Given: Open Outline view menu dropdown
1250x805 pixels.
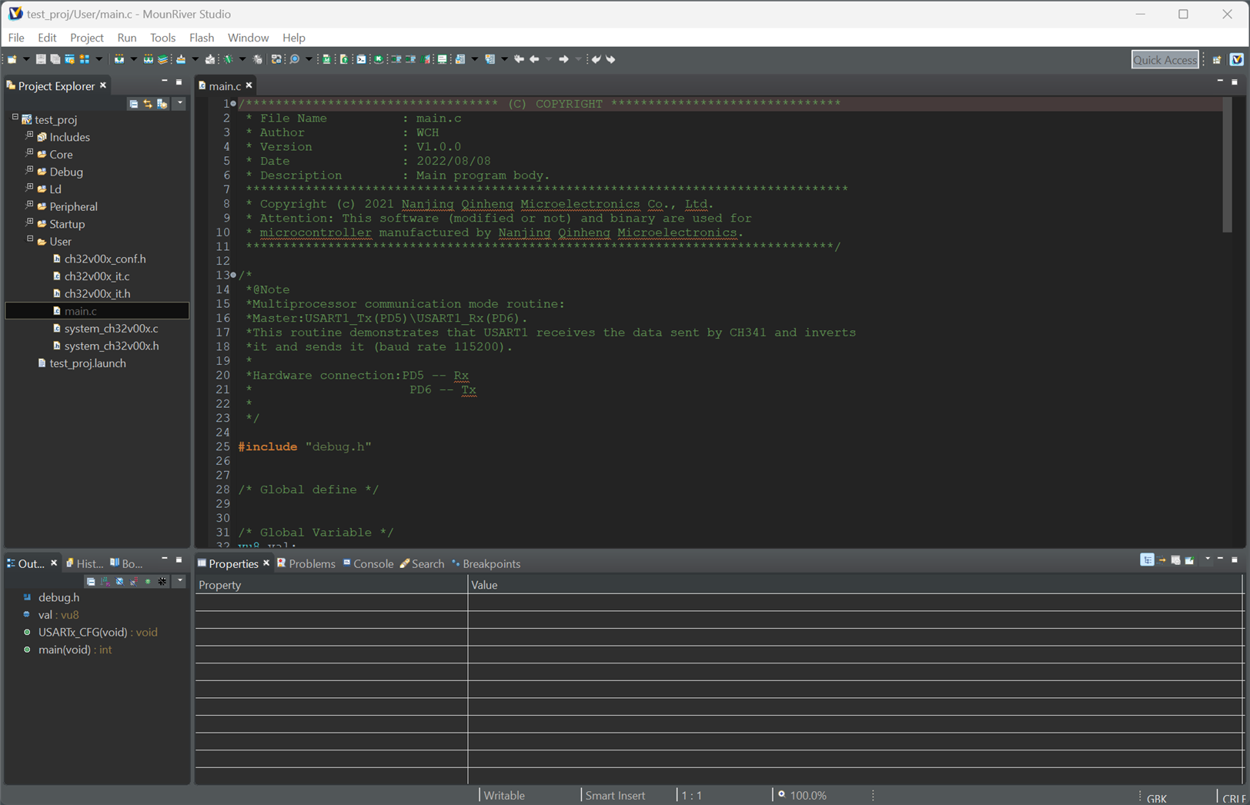Looking at the screenshot, I should pos(179,581).
